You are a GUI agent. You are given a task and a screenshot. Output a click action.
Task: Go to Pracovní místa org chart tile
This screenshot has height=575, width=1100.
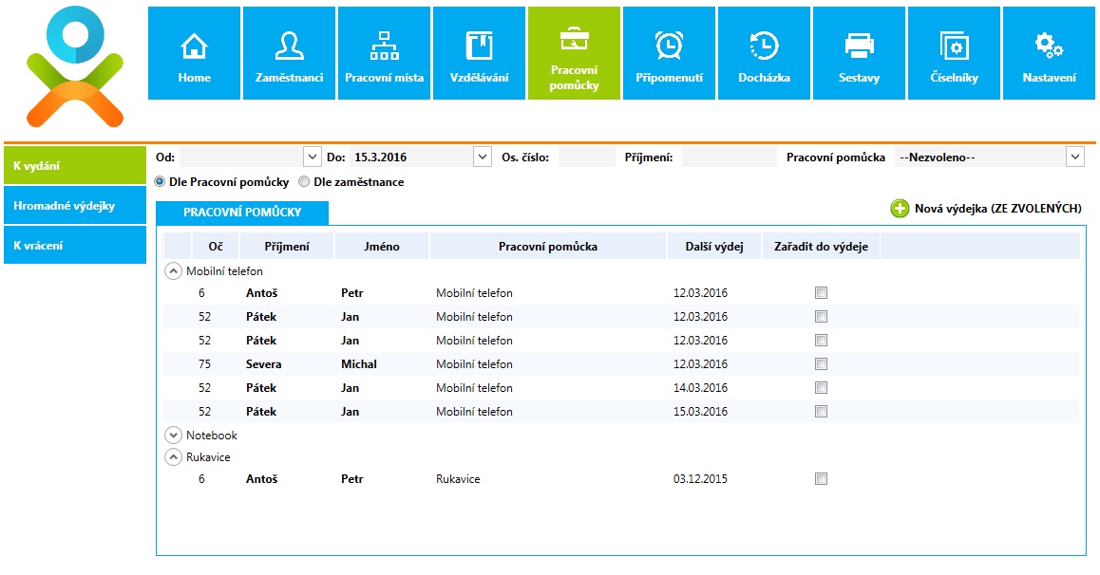(x=384, y=54)
